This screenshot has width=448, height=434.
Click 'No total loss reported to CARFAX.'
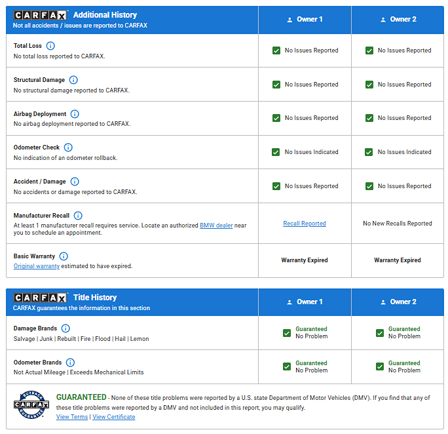tap(59, 56)
